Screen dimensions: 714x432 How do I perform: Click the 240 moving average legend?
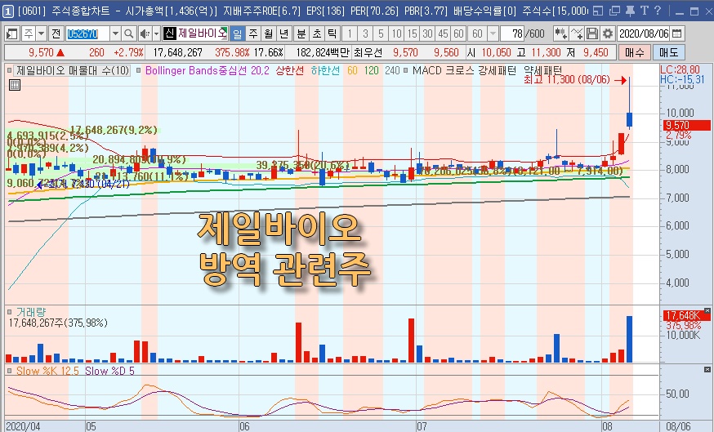click(x=392, y=70)
